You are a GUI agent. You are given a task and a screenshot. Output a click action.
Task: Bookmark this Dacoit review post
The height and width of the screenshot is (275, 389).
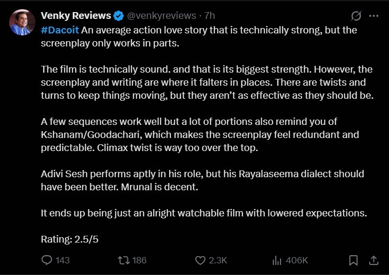[353, 260]
